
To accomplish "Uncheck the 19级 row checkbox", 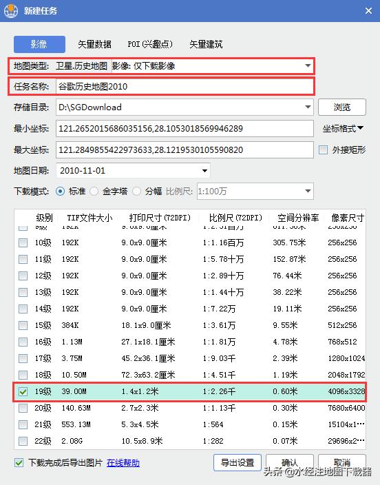I will tap(23, 391).
